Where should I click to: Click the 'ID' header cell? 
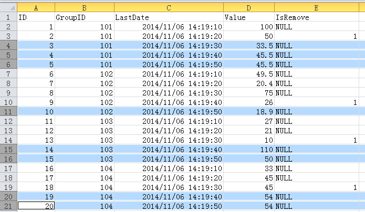36,17
